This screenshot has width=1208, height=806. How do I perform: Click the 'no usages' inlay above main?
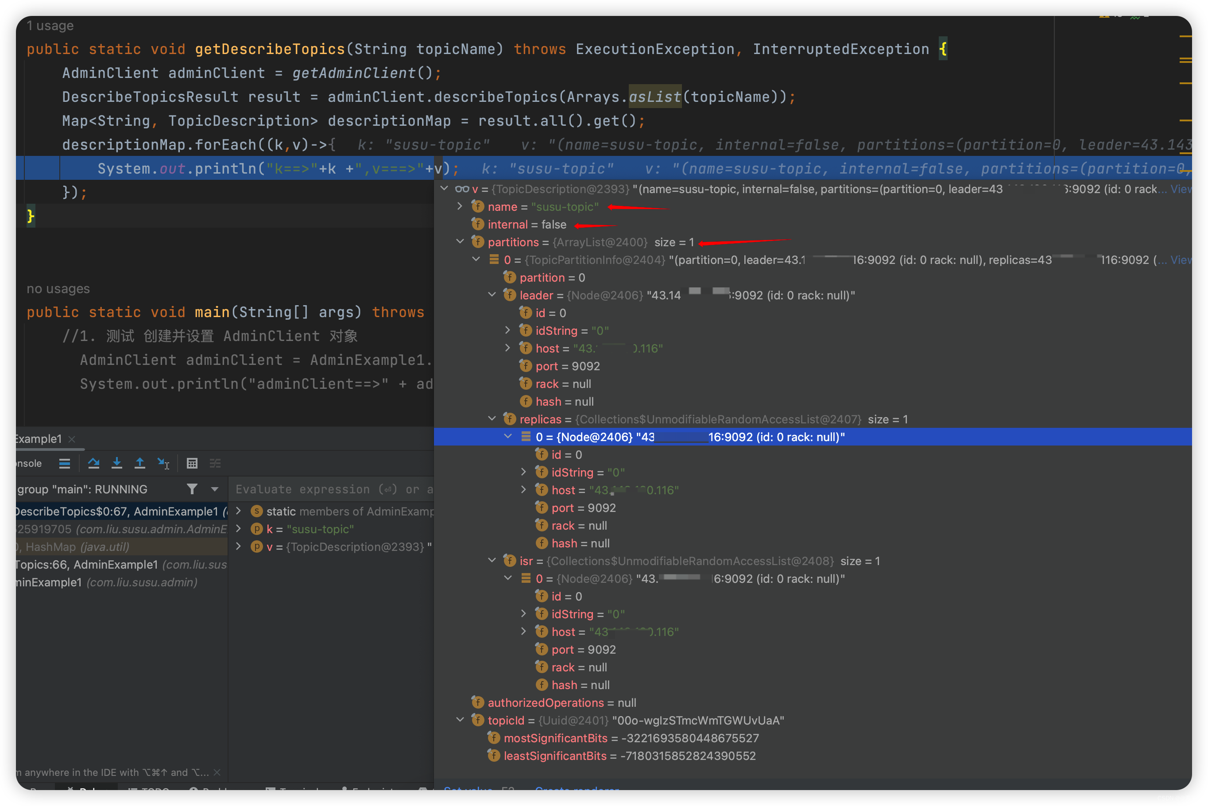tap(58, 289)
